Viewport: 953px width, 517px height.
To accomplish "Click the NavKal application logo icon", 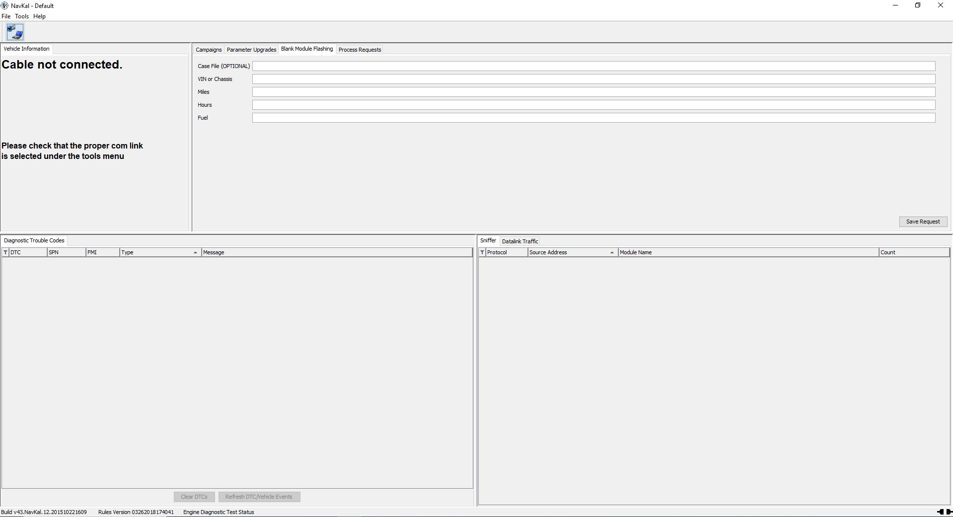I will point(5,5).
